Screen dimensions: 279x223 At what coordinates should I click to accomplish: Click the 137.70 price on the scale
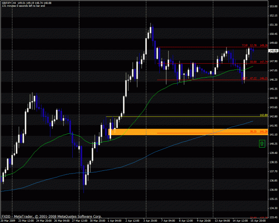click(x=274, y=171)
